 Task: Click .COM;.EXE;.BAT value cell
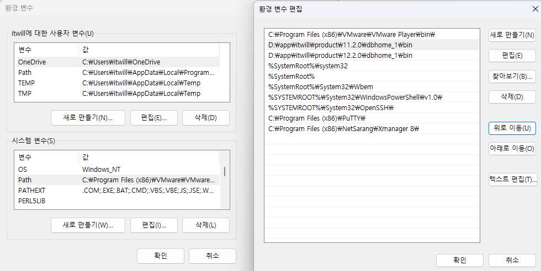point(148,191)
